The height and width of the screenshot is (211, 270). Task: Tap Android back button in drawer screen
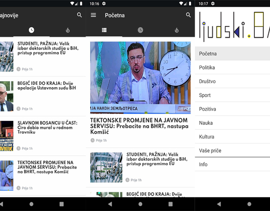click(219, 204)
